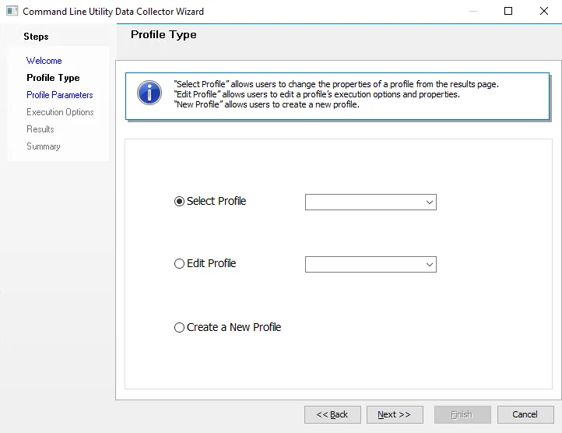Pick the 'Create a New Profile' radio option
Viewport: 562px width, 433px height.
(x=179, y=327)
